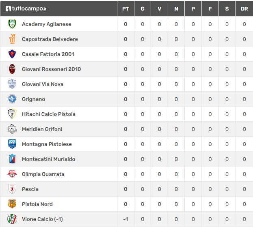253x227 pixels.
Task: Click the Hitachi Calcio Pistoia crest
Action: [12, 114]
